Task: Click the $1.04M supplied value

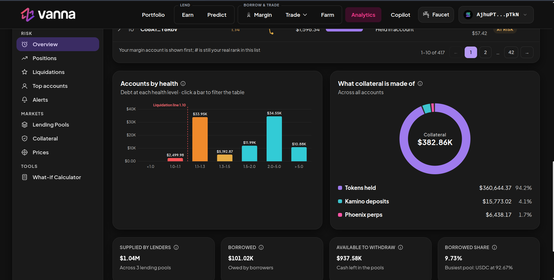Action: click(130, 258)
